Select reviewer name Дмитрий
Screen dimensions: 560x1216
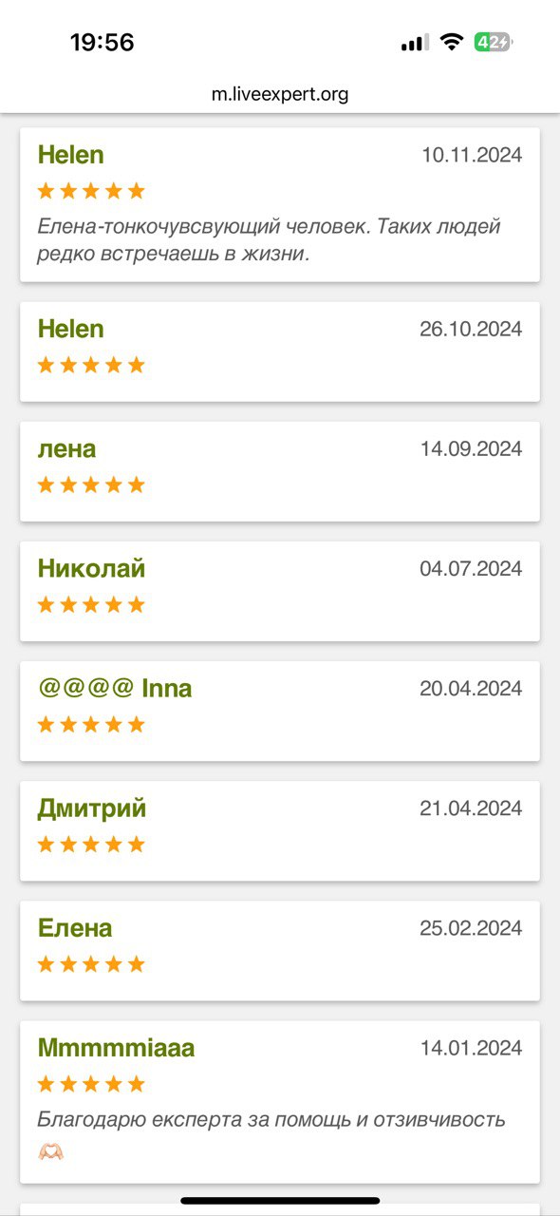tap(92, 808)
